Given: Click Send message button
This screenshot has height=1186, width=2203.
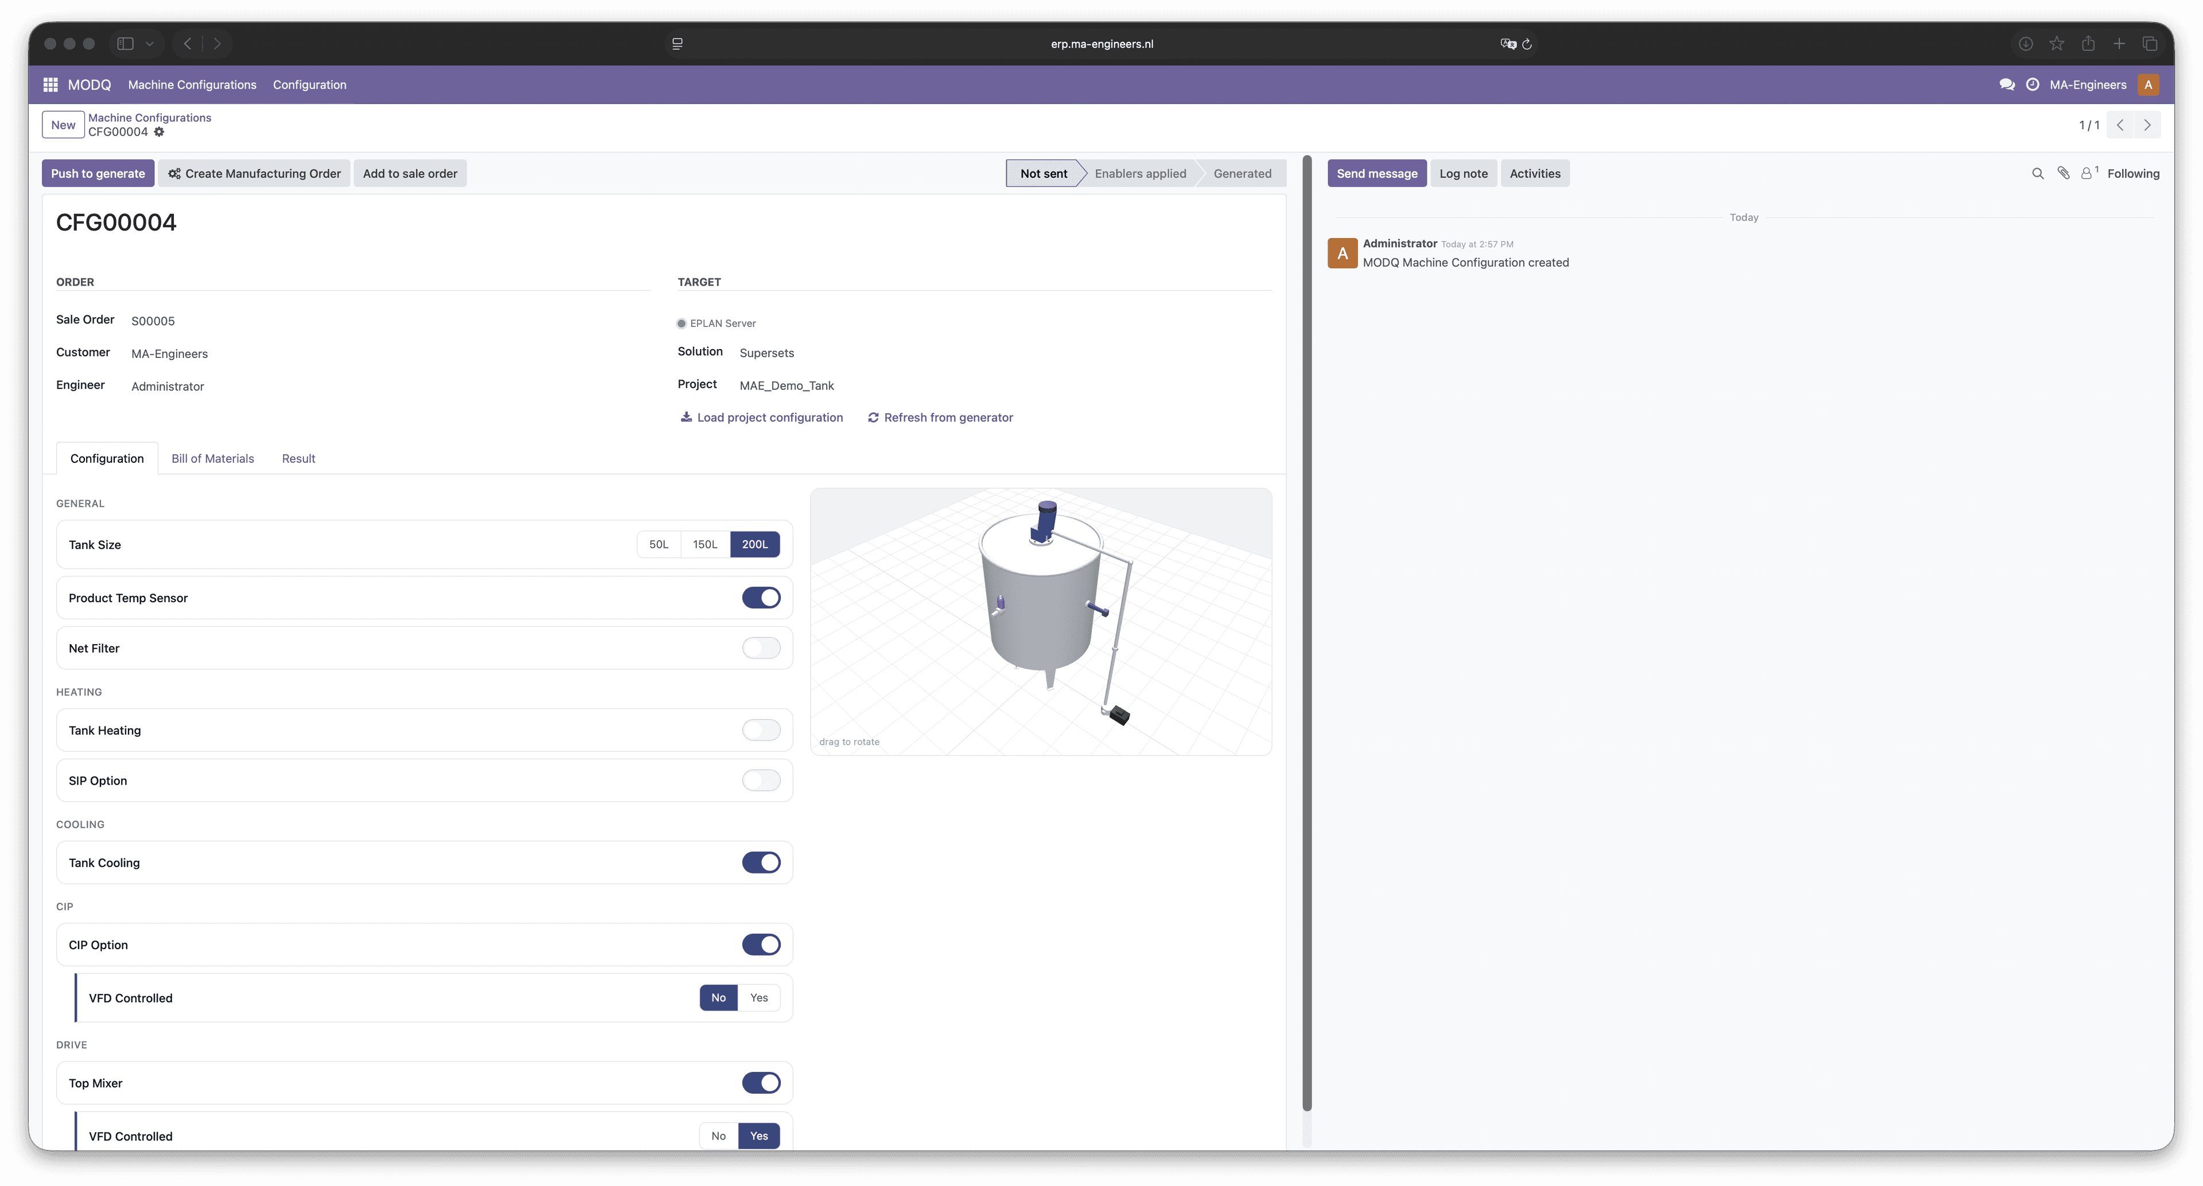Looking at the screenshot, I should pyautogui.click(x=1377, y=174).
